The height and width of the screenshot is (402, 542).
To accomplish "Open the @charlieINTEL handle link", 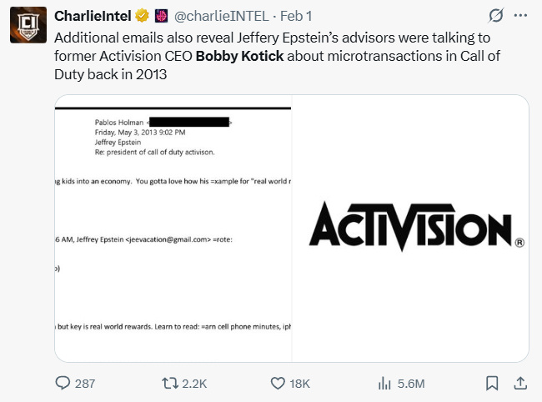I will (x=218, y=16).
